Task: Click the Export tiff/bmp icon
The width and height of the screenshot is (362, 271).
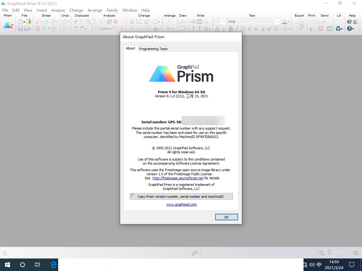Action: 300,25
